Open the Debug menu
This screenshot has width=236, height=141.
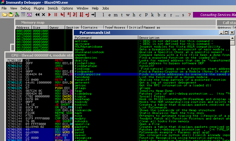click(26, 8)
